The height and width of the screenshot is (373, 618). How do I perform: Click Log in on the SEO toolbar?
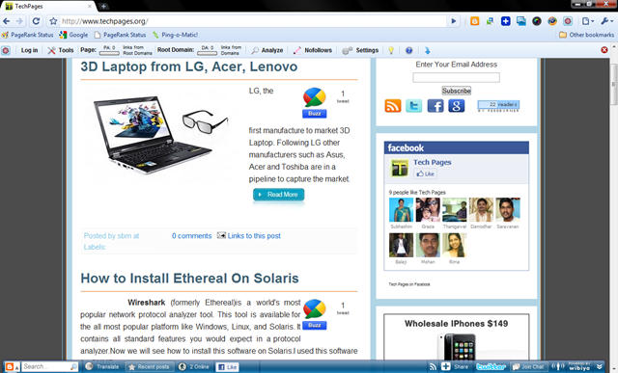(29, 50)
